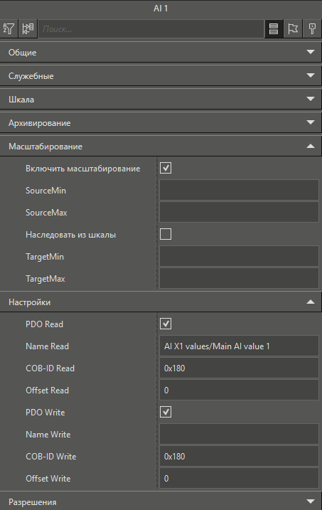
Task: Expand the Шкала section
Action: point(161,99)
